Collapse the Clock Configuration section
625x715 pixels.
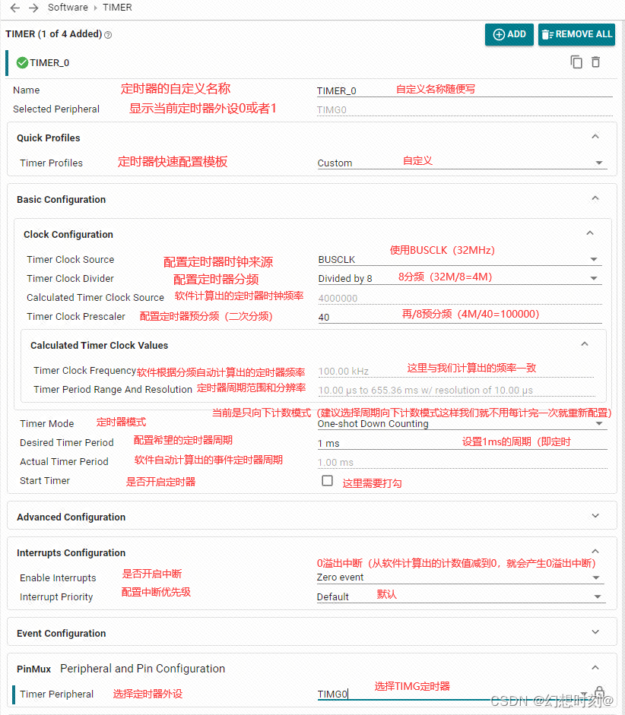pos(590,233)
